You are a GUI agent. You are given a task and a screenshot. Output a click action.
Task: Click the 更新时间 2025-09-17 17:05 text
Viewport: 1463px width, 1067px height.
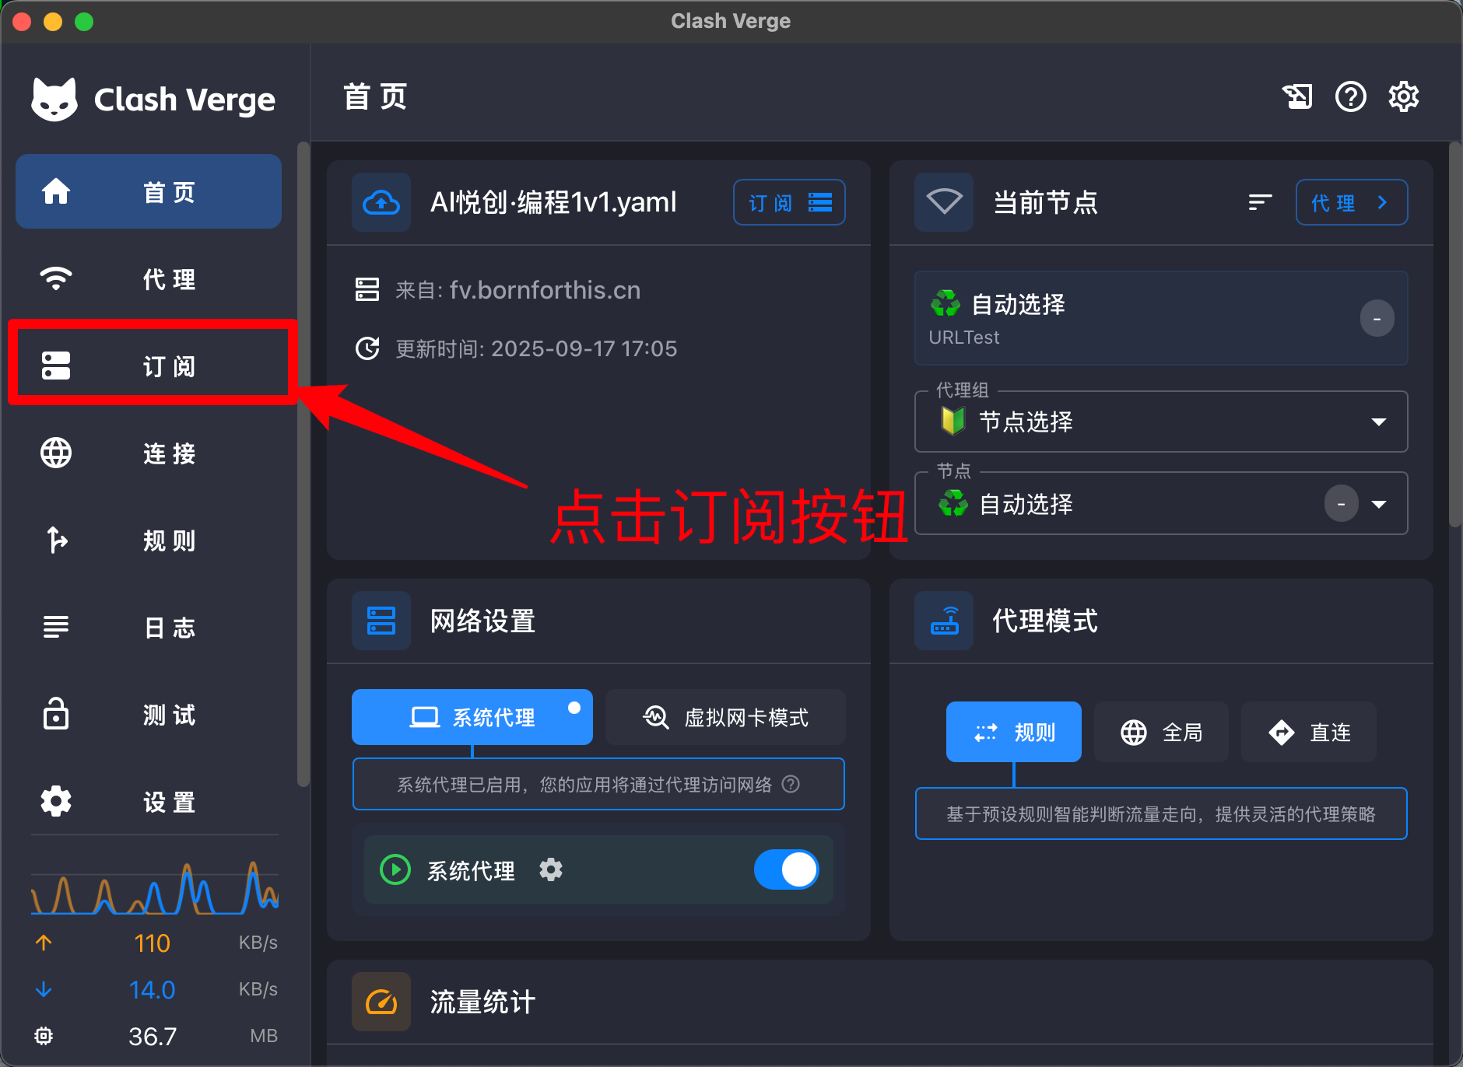click(x=536, y=348)
